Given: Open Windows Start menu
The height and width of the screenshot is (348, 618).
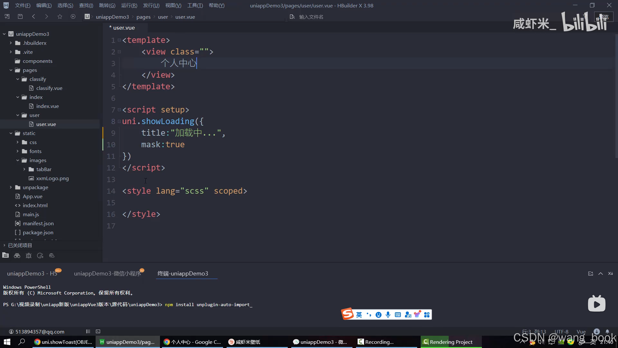Looking at the screenshot, I should click(7, 342).
